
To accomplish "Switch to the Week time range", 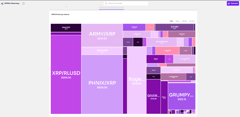I will (177, 21).
